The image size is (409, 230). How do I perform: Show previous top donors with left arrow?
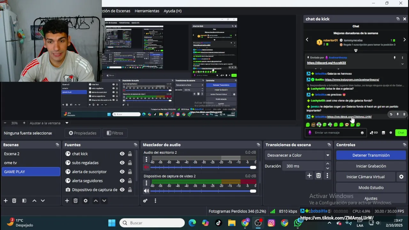[307, 40]
